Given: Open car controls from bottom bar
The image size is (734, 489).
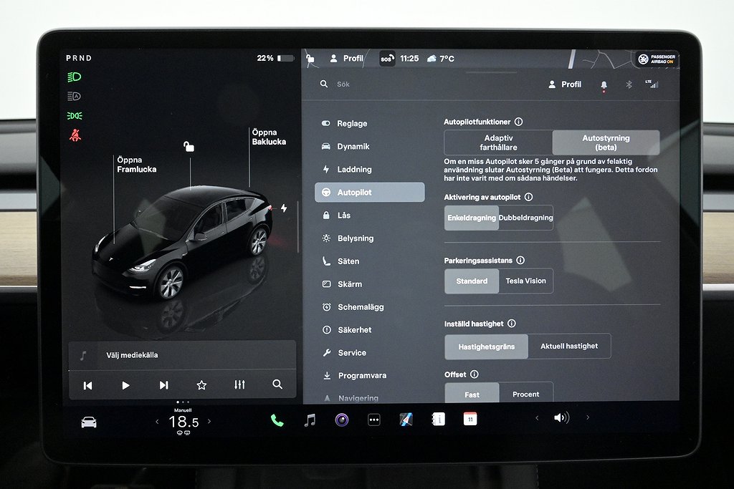Looking at the screenshot, I should click(89, 422).
